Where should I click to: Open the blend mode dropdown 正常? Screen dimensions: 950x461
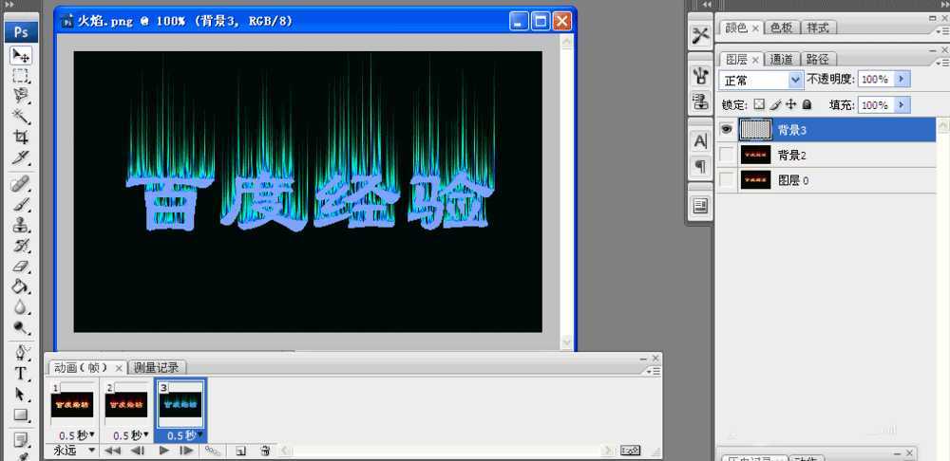(760, 80)
